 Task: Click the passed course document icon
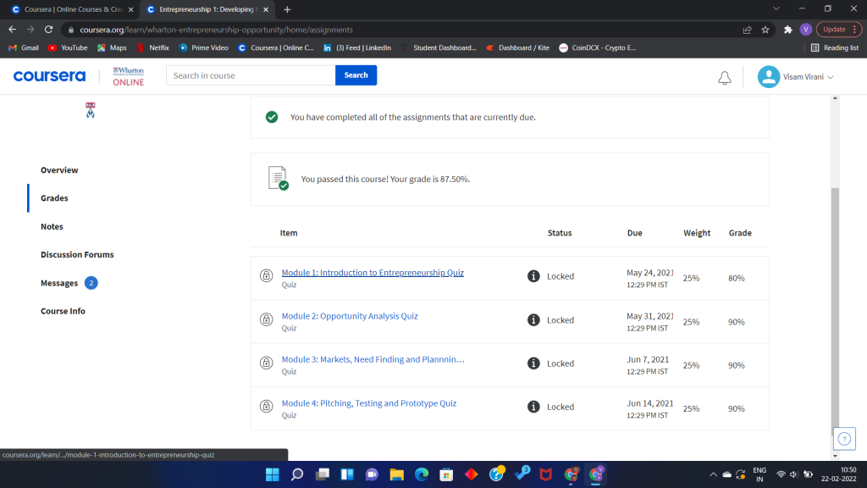[278, 178]
